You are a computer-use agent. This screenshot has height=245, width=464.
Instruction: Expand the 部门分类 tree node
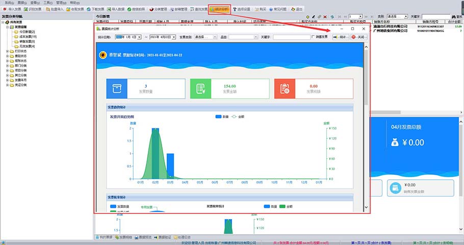8,66
